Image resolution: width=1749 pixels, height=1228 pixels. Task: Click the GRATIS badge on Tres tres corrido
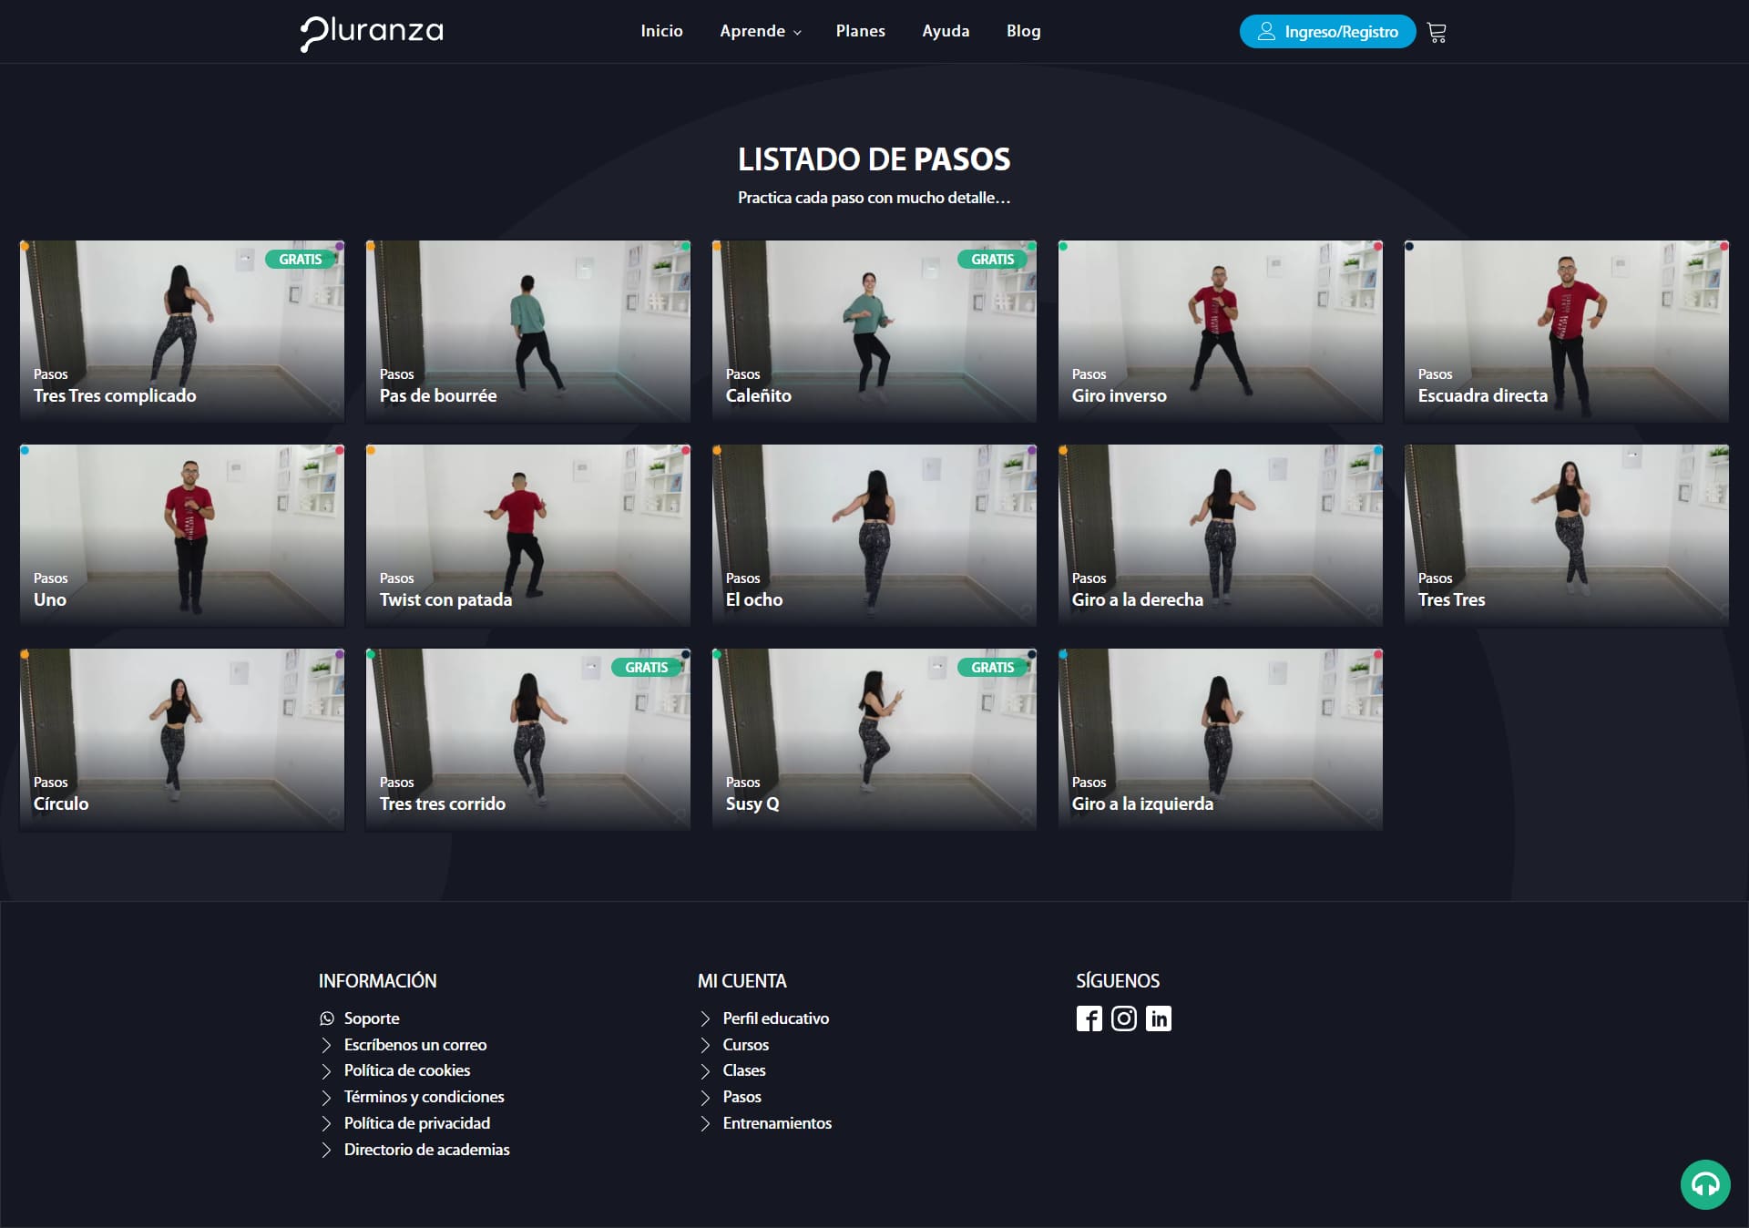(646, 668)
